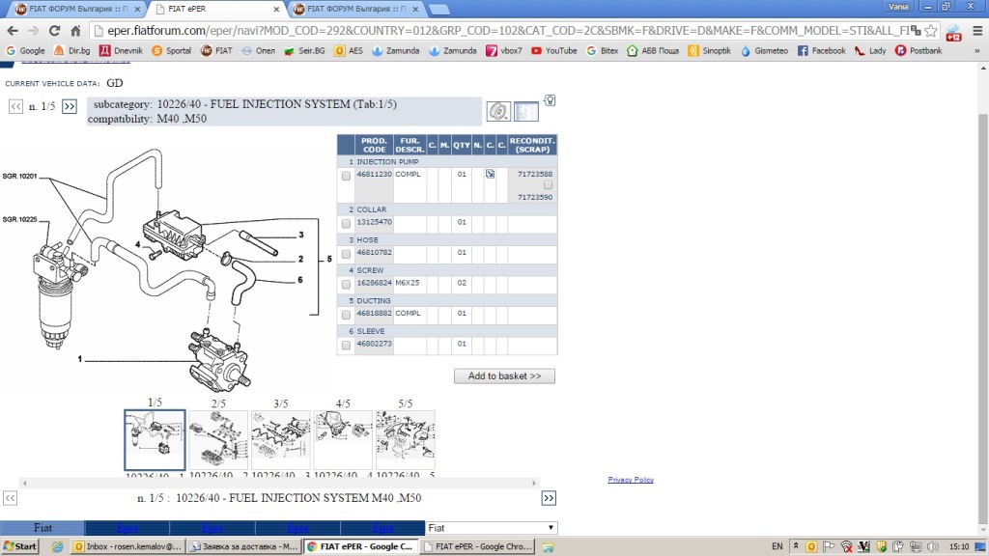Open the Privacy Policy link

(x=631, y=480)
